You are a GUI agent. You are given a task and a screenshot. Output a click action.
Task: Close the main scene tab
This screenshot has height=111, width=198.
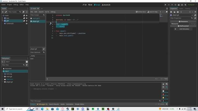click(38, 9)
